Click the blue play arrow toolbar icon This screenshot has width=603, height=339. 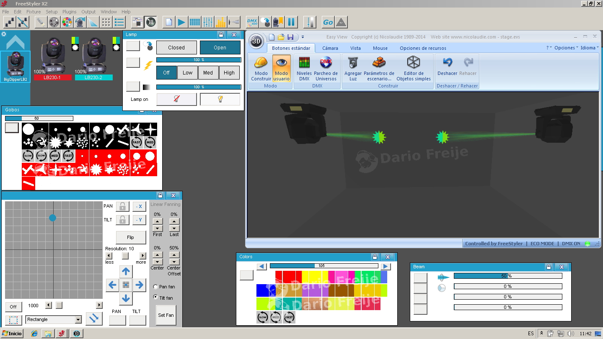(181, 22)
